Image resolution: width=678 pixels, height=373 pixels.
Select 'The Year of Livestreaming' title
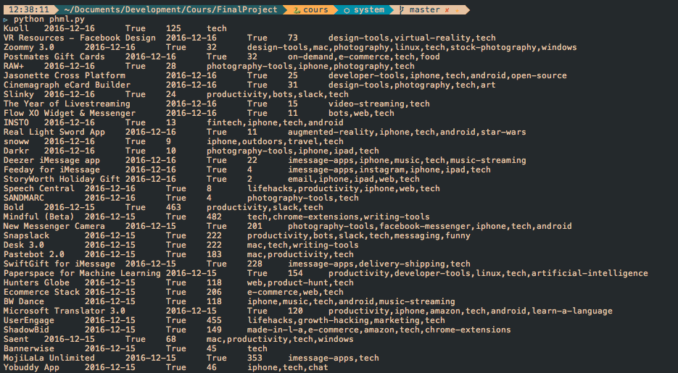point(67,104)
